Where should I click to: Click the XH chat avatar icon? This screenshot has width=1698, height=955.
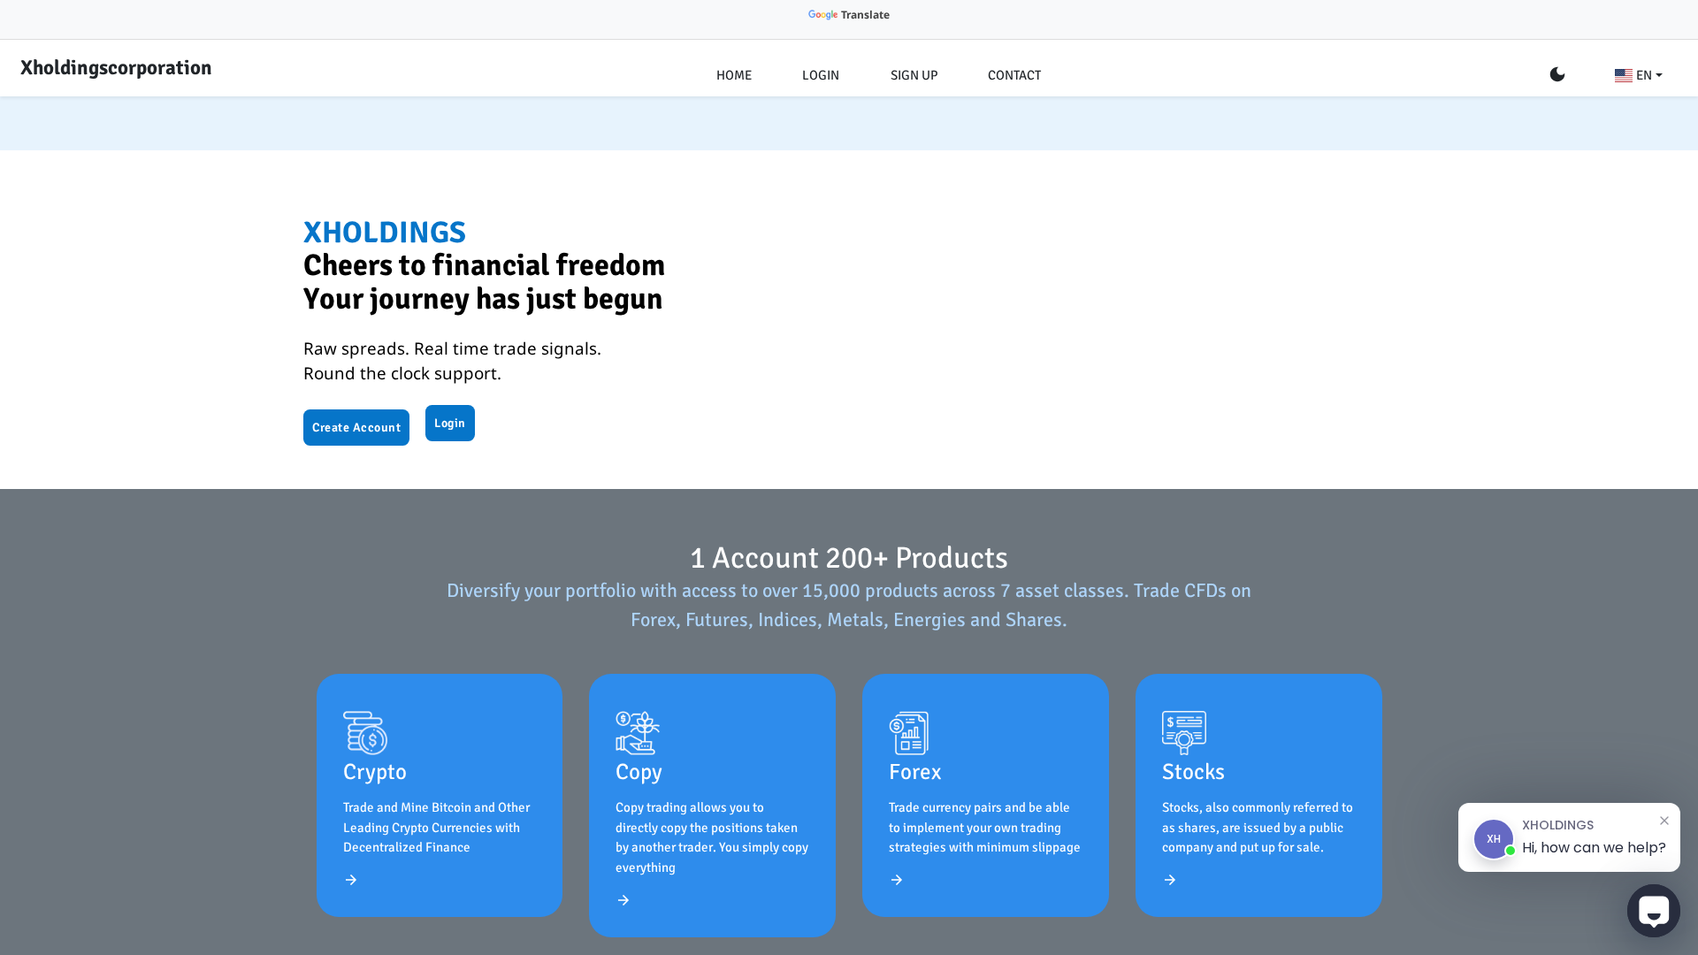pos(1494,839)
